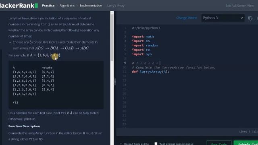Click the pane splitter handle
258x145 pixels.
pos(115,82)
